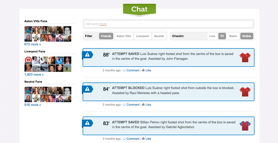The height and width of the screenshot is (143, 278).
Task: Click the comment bubble icon under the 83' event
Action: (x=124, y=139)
